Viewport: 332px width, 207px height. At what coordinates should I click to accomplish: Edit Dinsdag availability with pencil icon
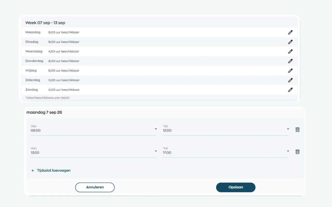click(290, 42)
